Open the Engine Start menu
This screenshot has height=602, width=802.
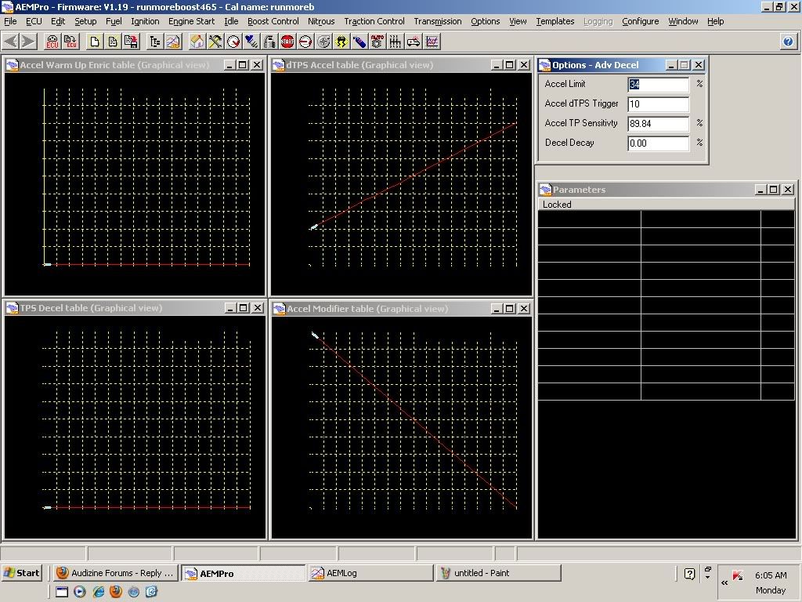tap(191, 21)
